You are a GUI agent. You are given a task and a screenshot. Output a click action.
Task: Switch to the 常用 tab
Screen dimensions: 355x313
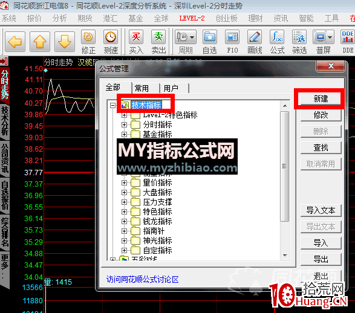(145, 88)
